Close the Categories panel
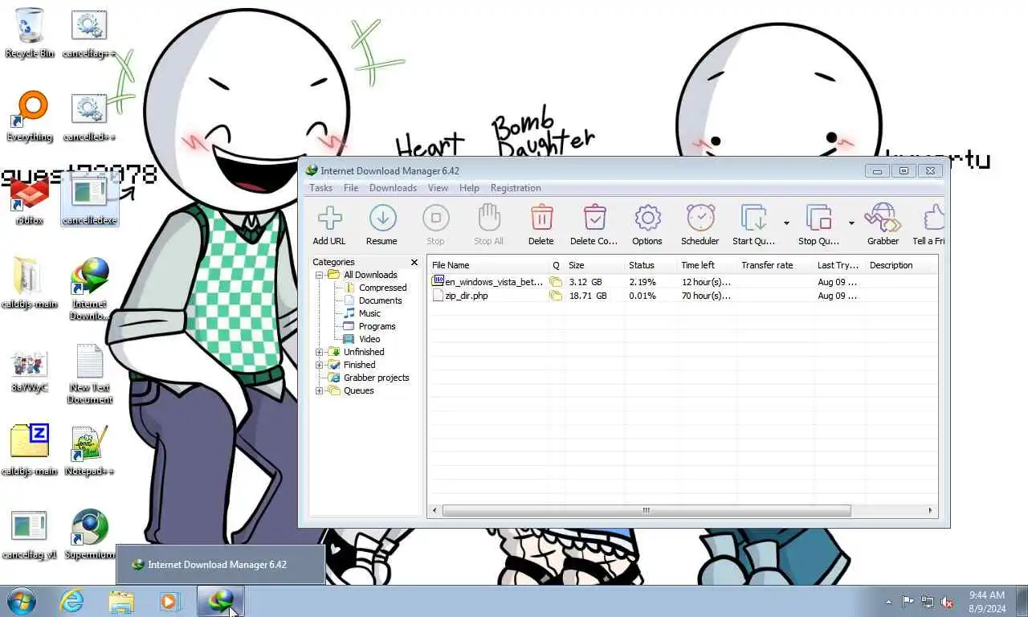The height and width of the screenshot is (617, 1028). pyautogui.click(x=414, y=262)
